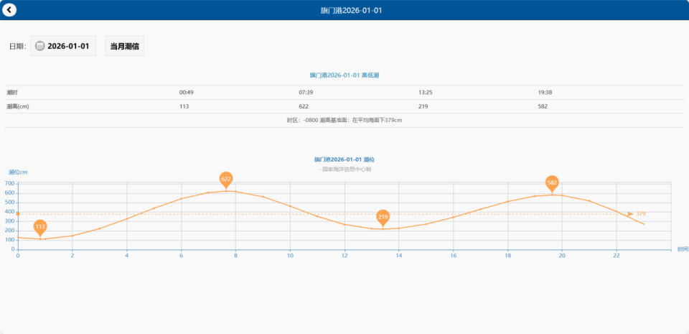Click the 379 mean sea level label

tap(641, 214)
